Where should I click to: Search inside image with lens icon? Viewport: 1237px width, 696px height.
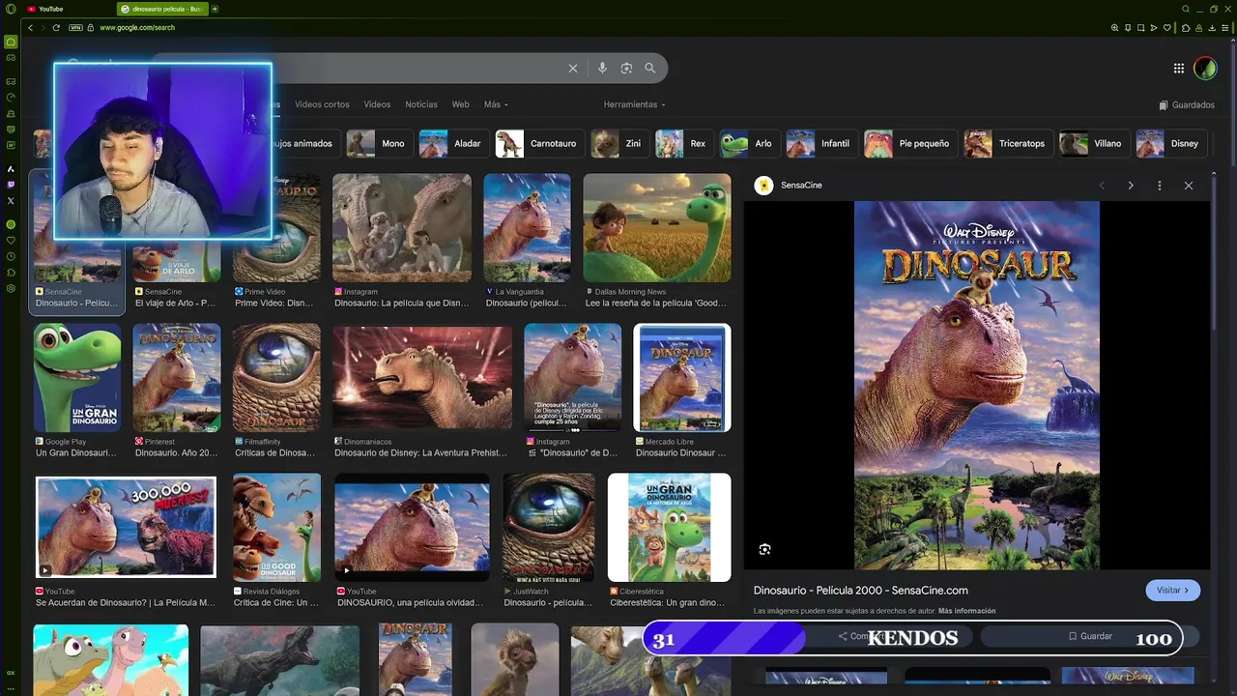pos(764,549)
